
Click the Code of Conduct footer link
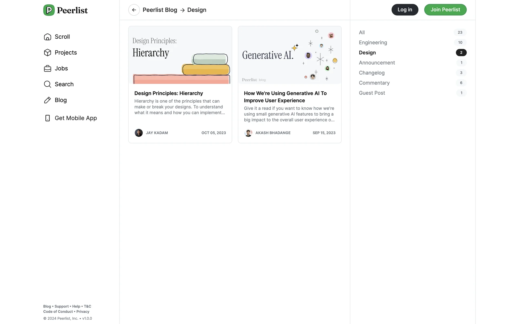[x=58, y=312]
